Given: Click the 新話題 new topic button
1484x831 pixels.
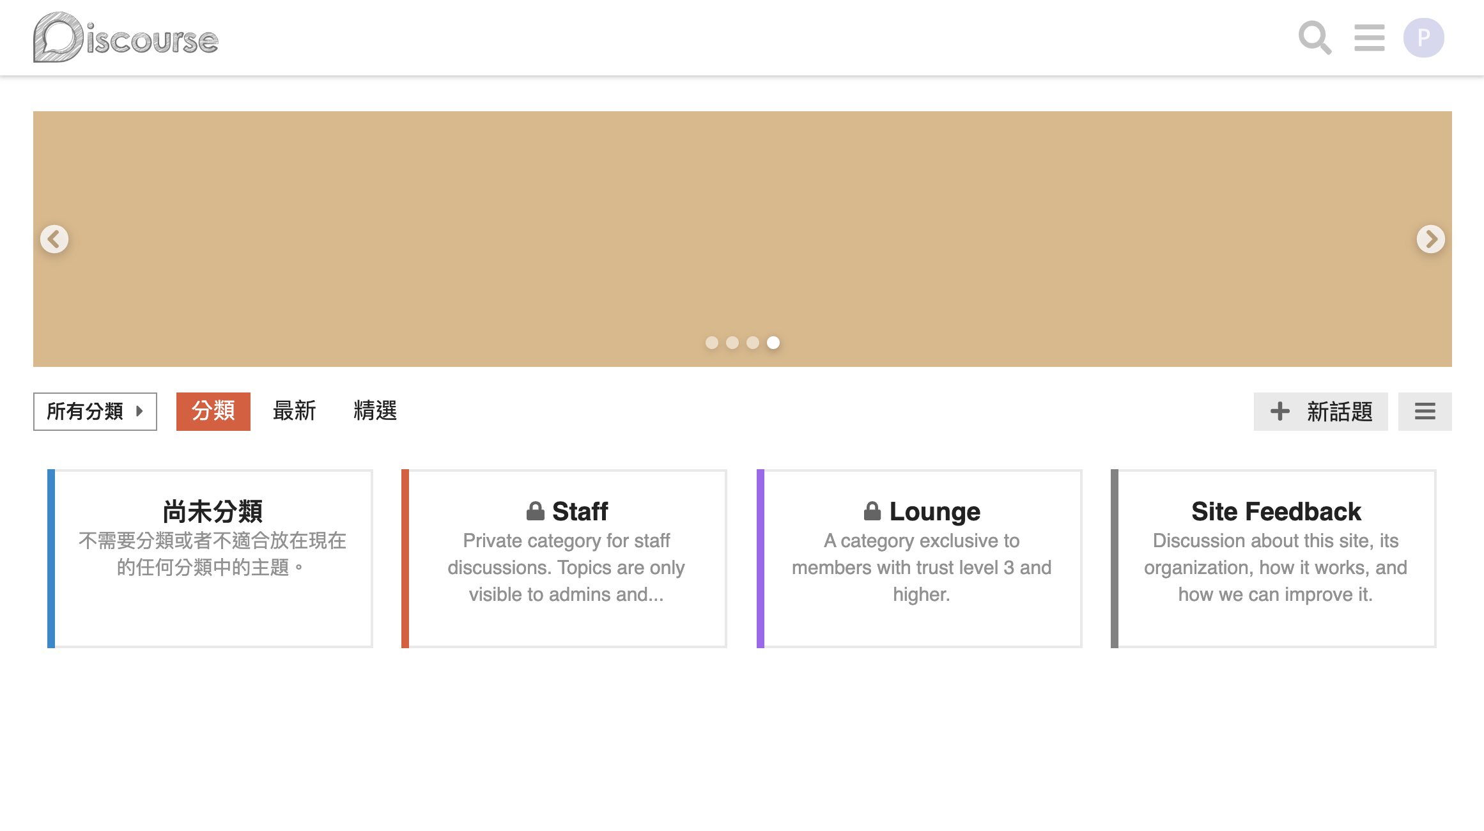Looking at the screenshot, I should tap(1320, 411).
